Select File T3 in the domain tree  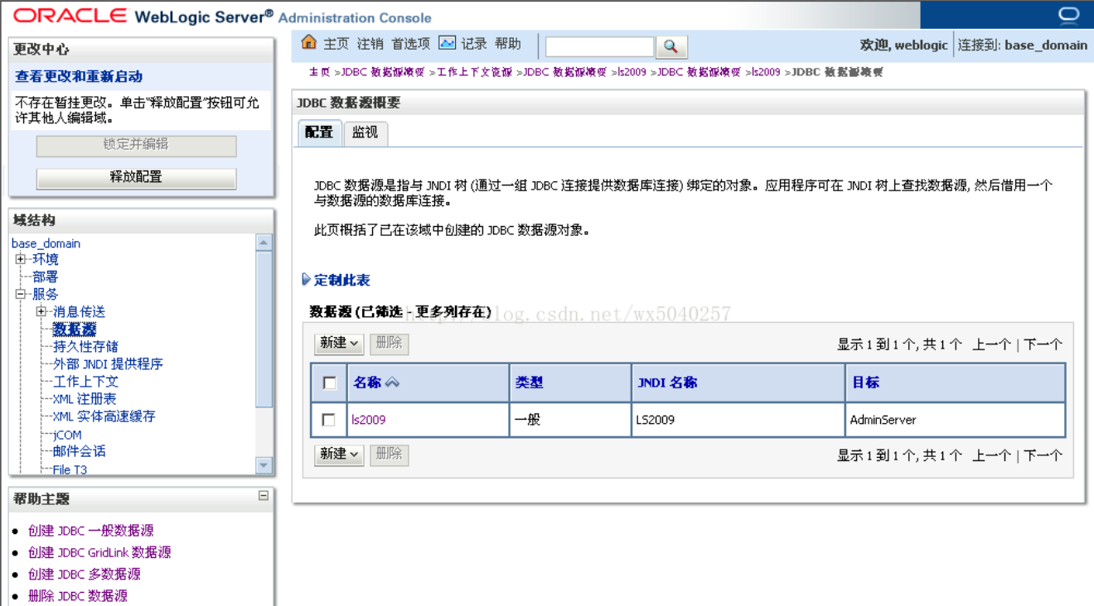point(70,469)
